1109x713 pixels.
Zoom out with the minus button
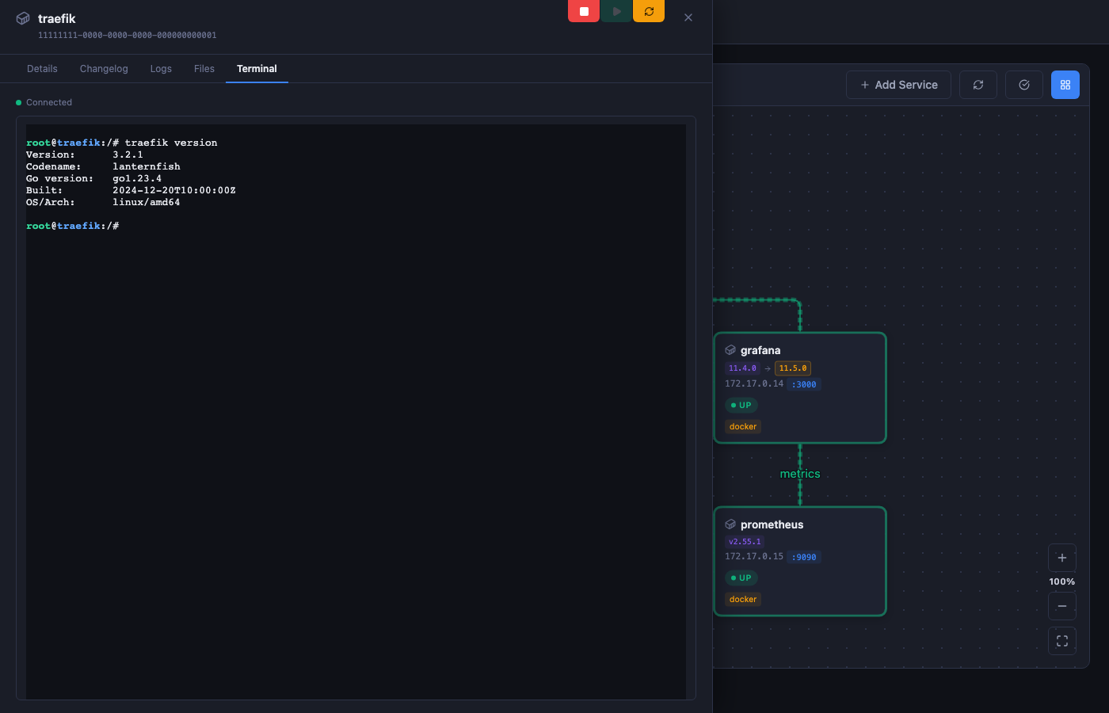(x=1062, y=606)
